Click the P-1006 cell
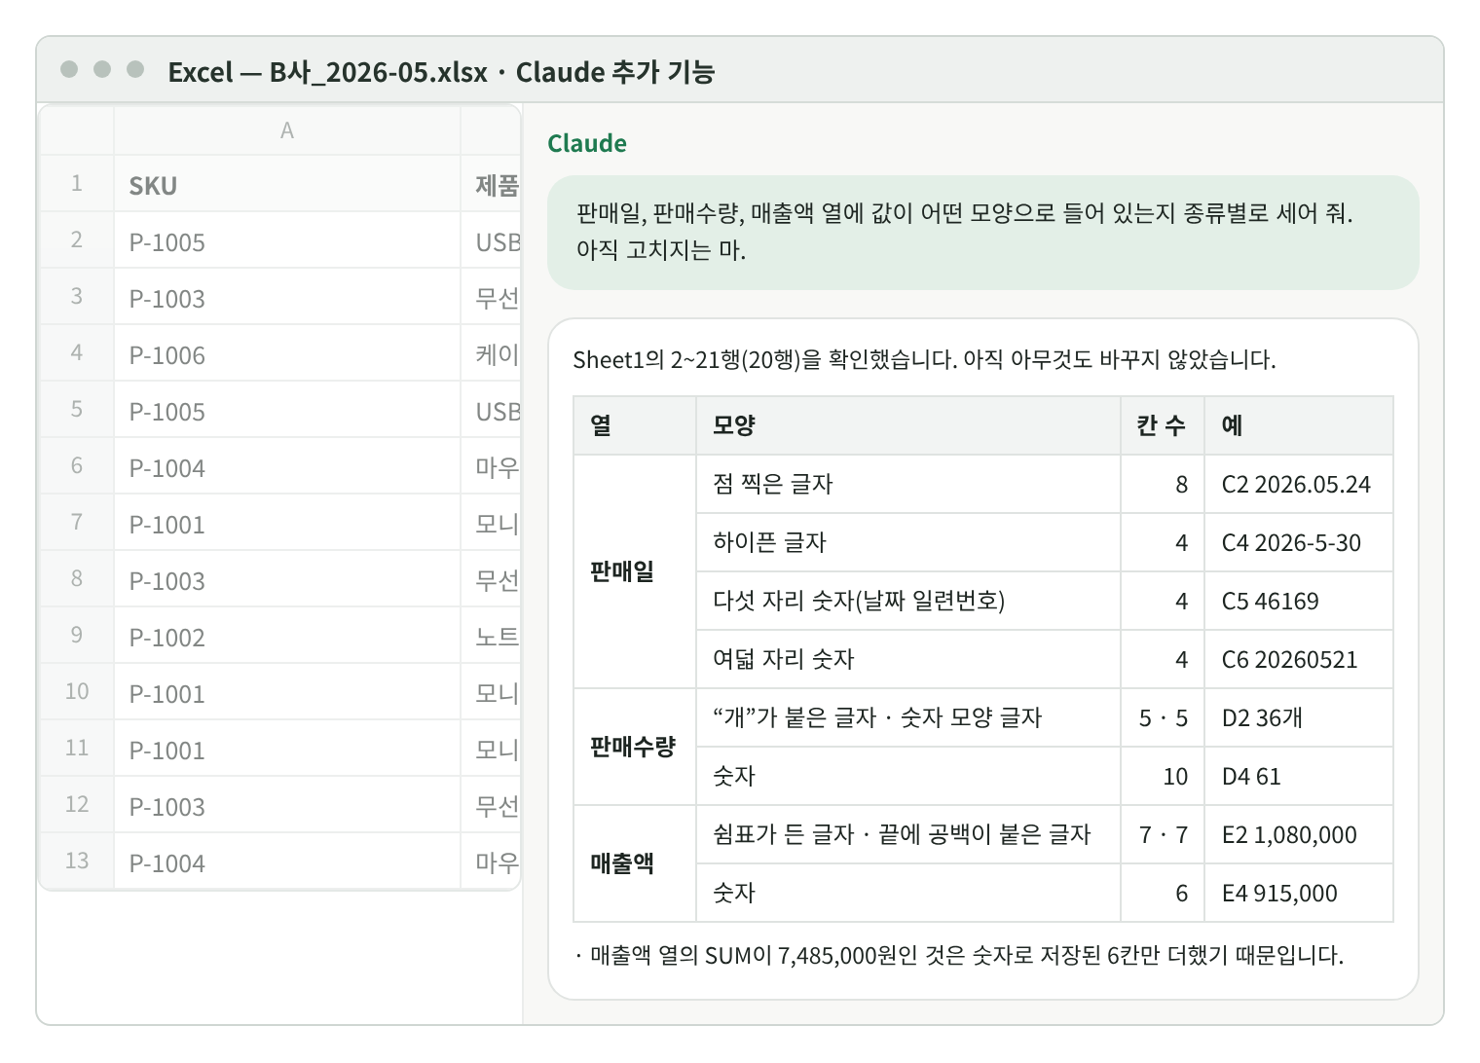The width and height of the screenshot is (1480, 1063). [286, 353]
